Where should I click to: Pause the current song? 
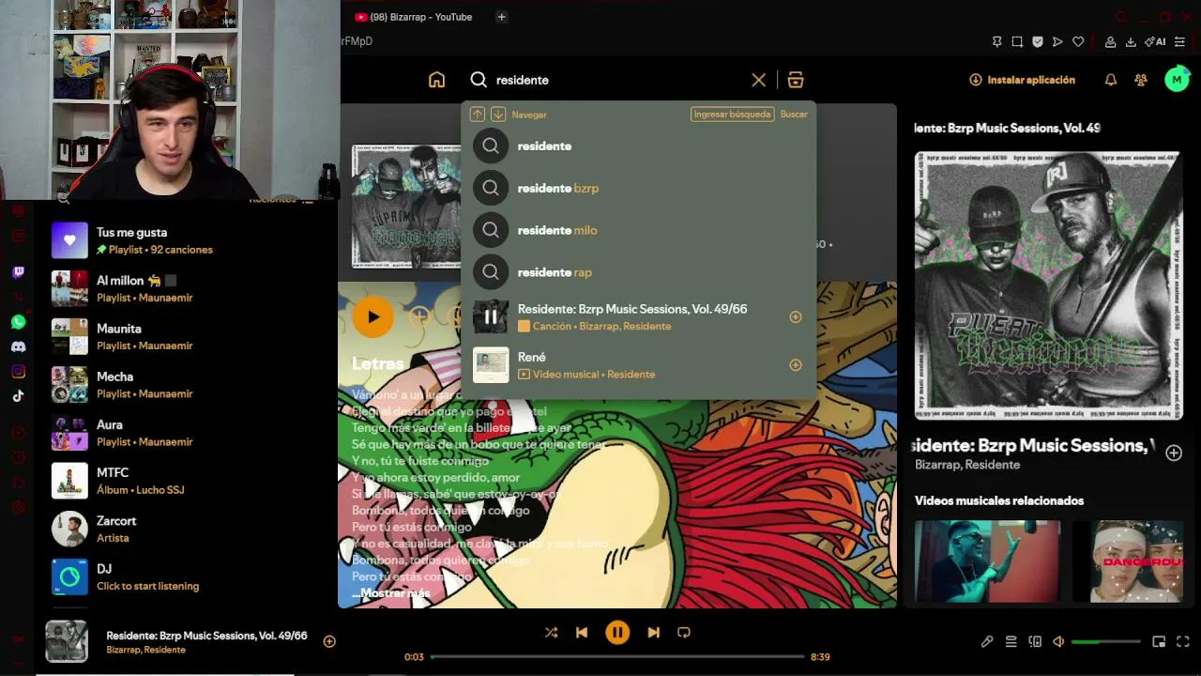[617, 633]
